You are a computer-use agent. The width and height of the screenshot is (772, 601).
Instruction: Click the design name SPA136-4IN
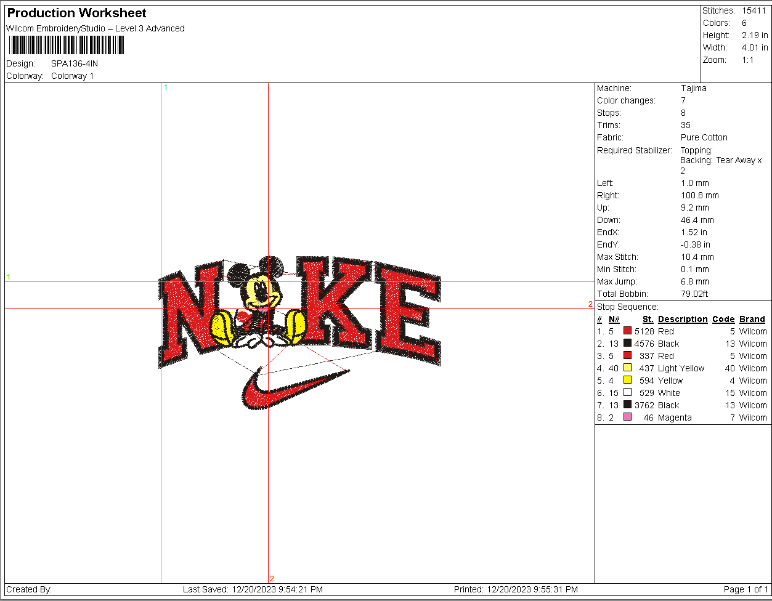pos(75,63)
